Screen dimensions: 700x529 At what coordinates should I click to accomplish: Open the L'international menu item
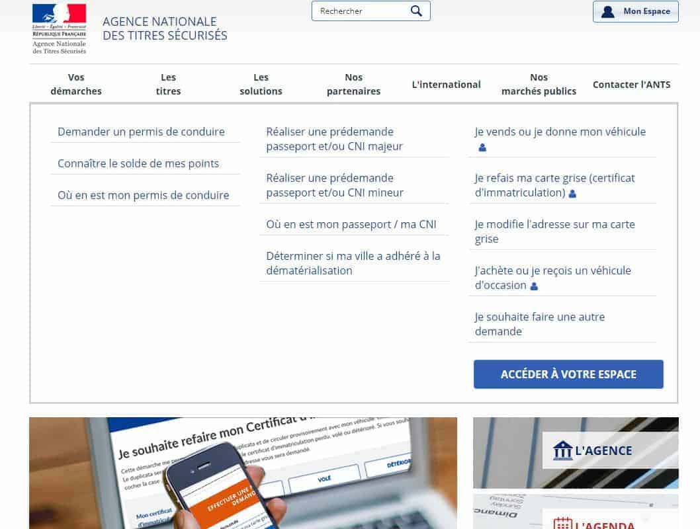[x=446, y=85]
